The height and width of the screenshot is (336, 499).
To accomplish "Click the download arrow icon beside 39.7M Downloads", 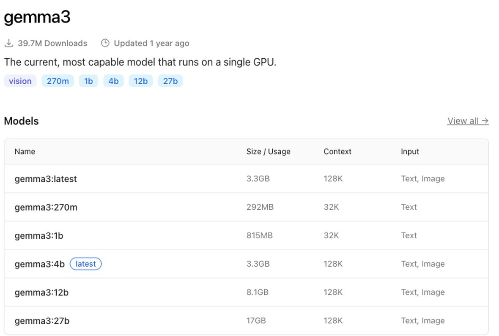I will [x=9, y=43].
